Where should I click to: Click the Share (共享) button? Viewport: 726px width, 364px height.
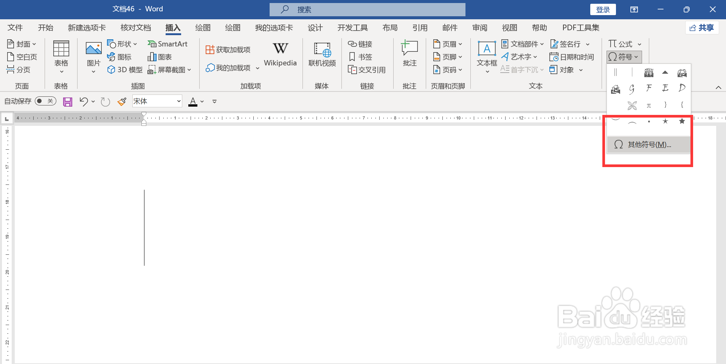[x=702, y=28]
